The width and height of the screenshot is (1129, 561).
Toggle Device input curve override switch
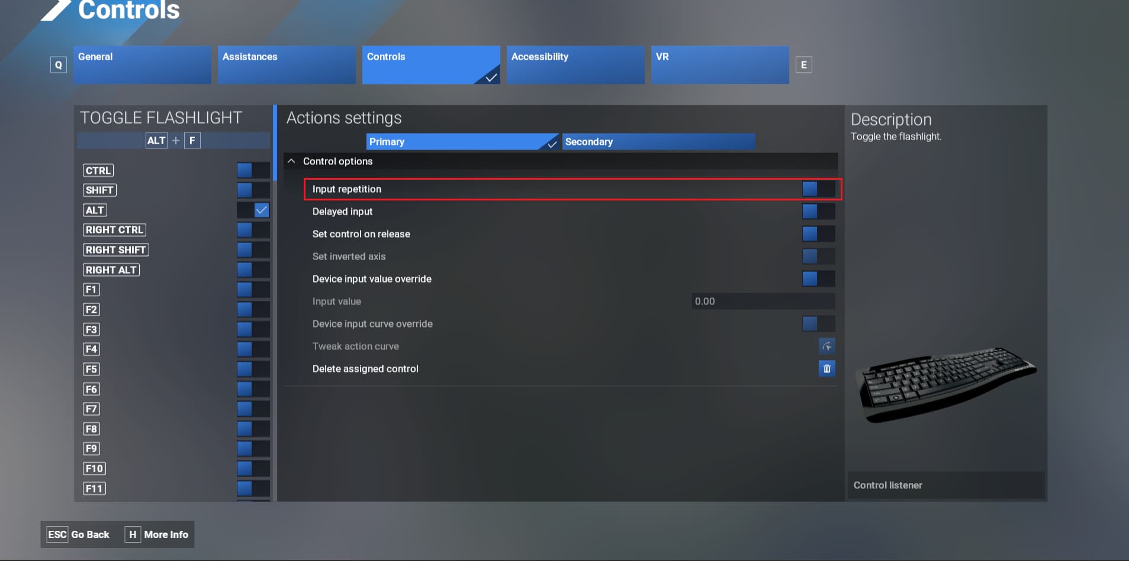818,324
